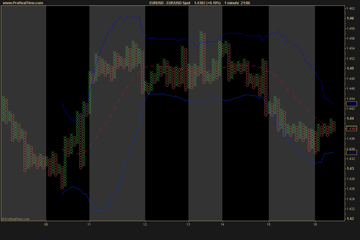
Task: Select the 1.422 price axis label
Action: [350, 209]
